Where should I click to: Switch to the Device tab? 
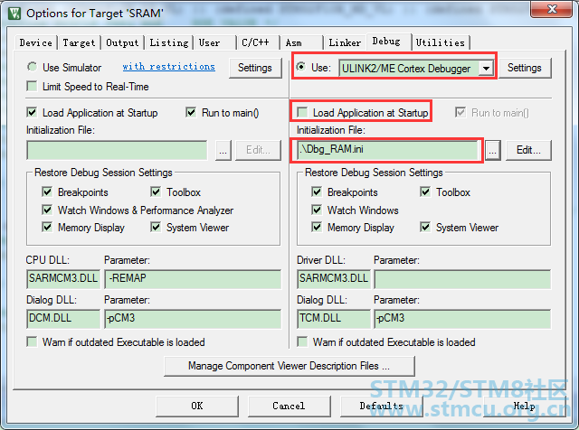tap(36, 42)
